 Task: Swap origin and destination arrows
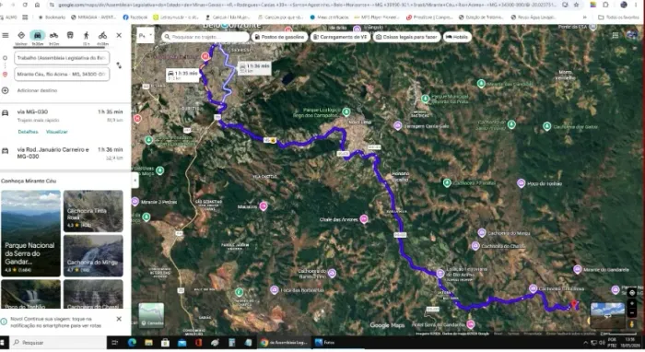coord(119,65)
